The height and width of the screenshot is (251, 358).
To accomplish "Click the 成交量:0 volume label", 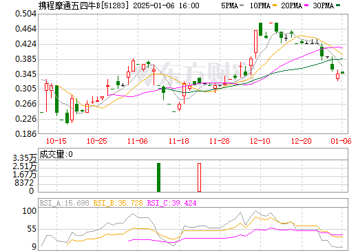I will (x=56, y=154).
